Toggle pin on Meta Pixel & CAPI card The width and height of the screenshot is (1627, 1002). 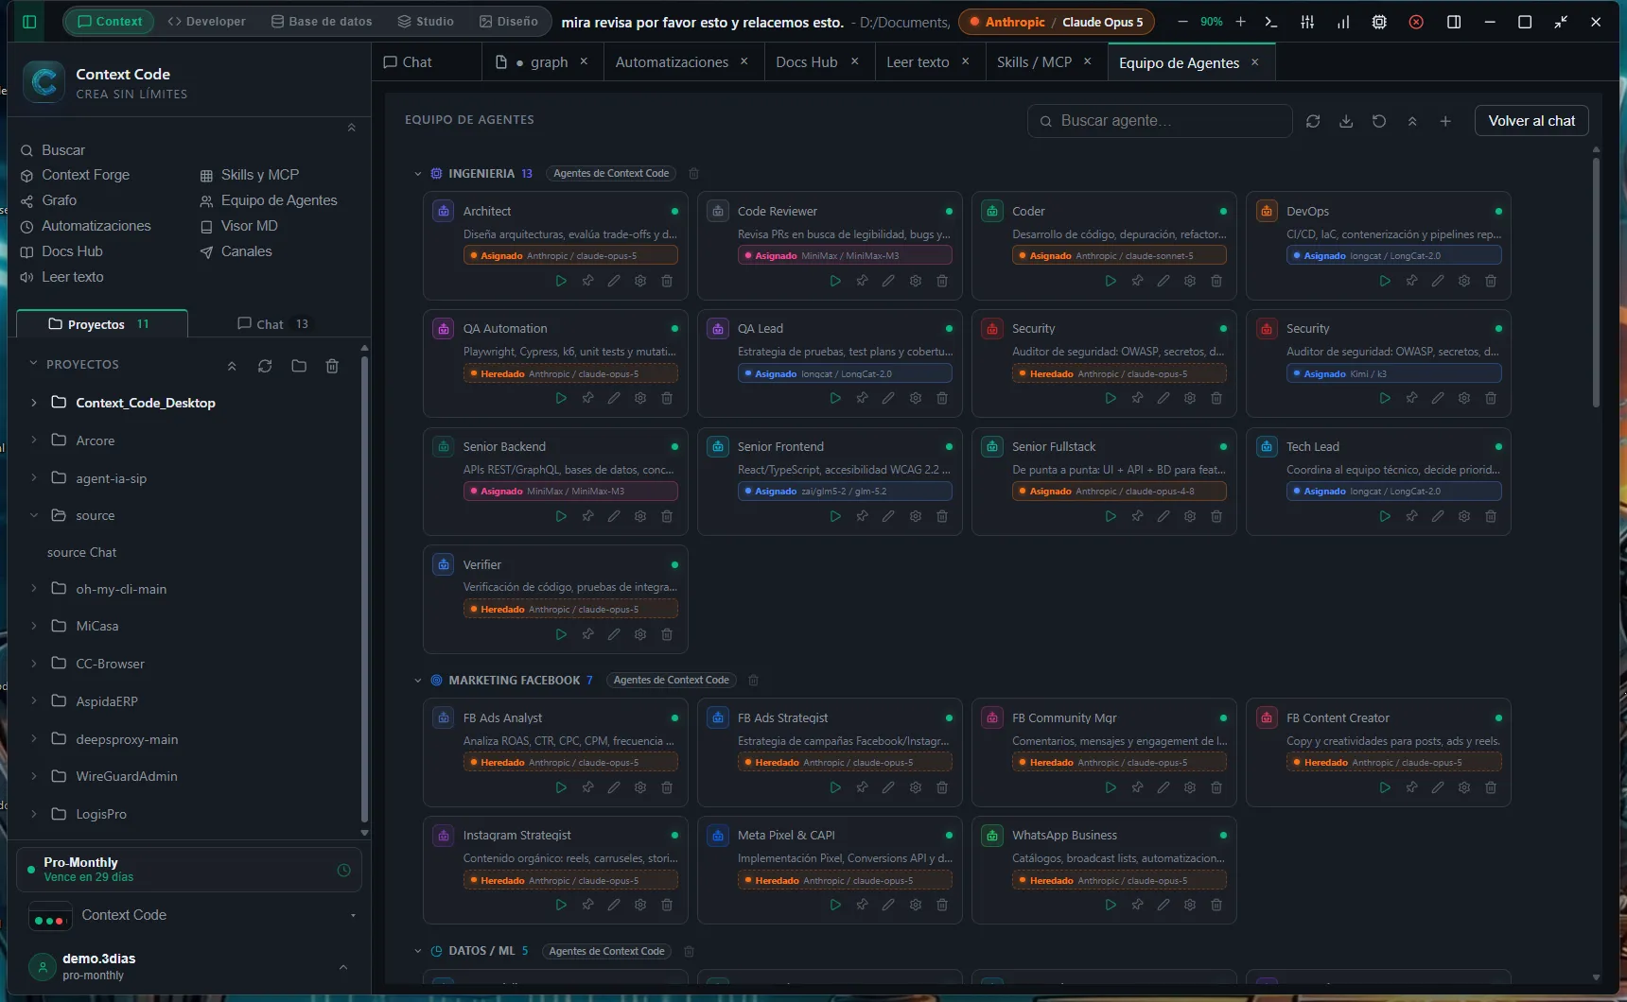[862, 905]
